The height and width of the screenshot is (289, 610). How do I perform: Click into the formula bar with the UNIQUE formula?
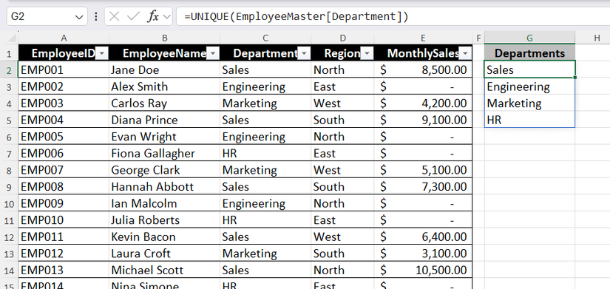[393, 17]
